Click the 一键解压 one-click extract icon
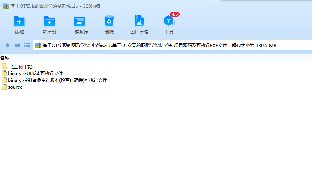 (x=79, y=21)
